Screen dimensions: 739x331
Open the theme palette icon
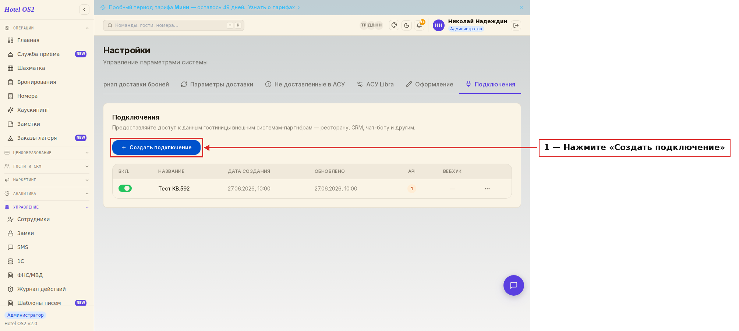(394, 25)
